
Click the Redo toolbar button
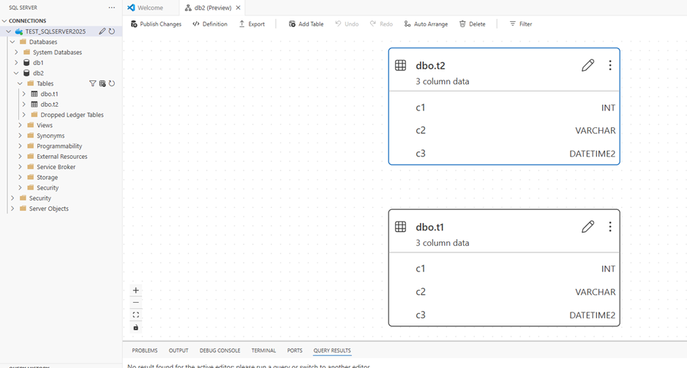click(381, 24)
